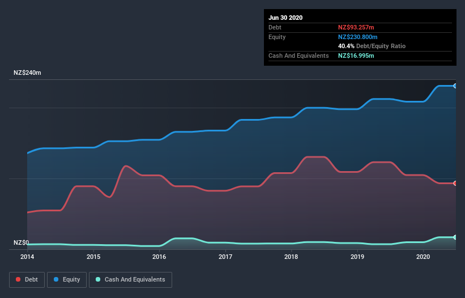Viewport: 465px width, 298px height.
Task: Click the 2014 x-axis label
Action: [27, 257]
